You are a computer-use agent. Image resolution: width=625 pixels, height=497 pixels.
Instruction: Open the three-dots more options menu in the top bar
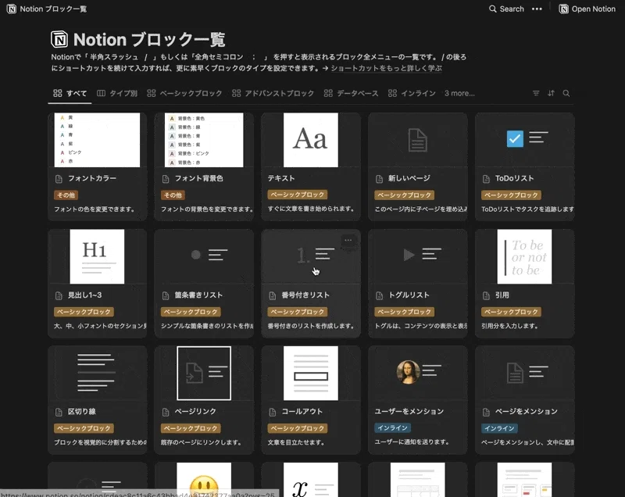tap(537, 9)
